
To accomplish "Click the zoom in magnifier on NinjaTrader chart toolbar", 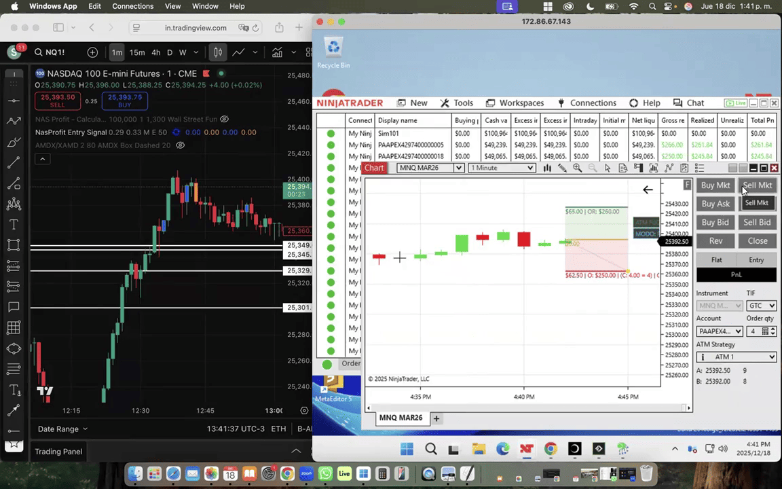I will pyautogui.click(x=577, y=168).
